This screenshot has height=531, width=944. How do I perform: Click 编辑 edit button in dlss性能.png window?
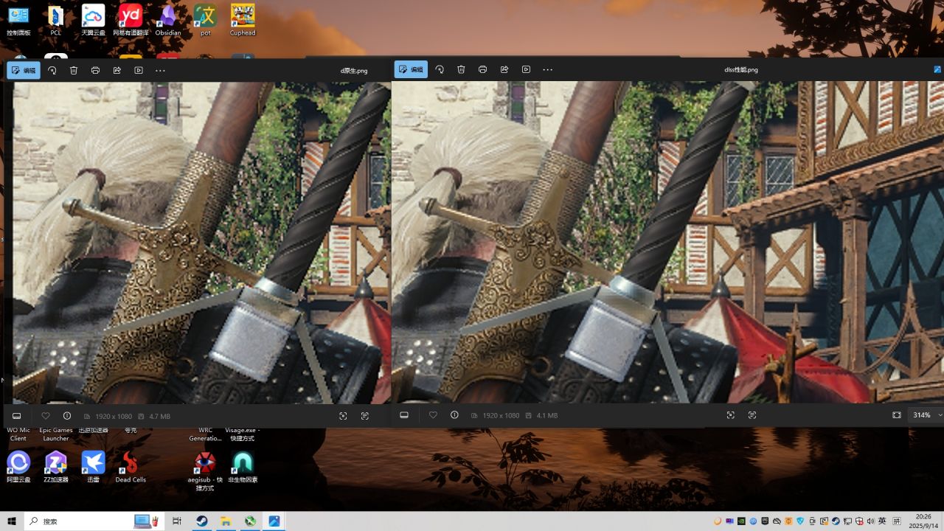(411, 69)
